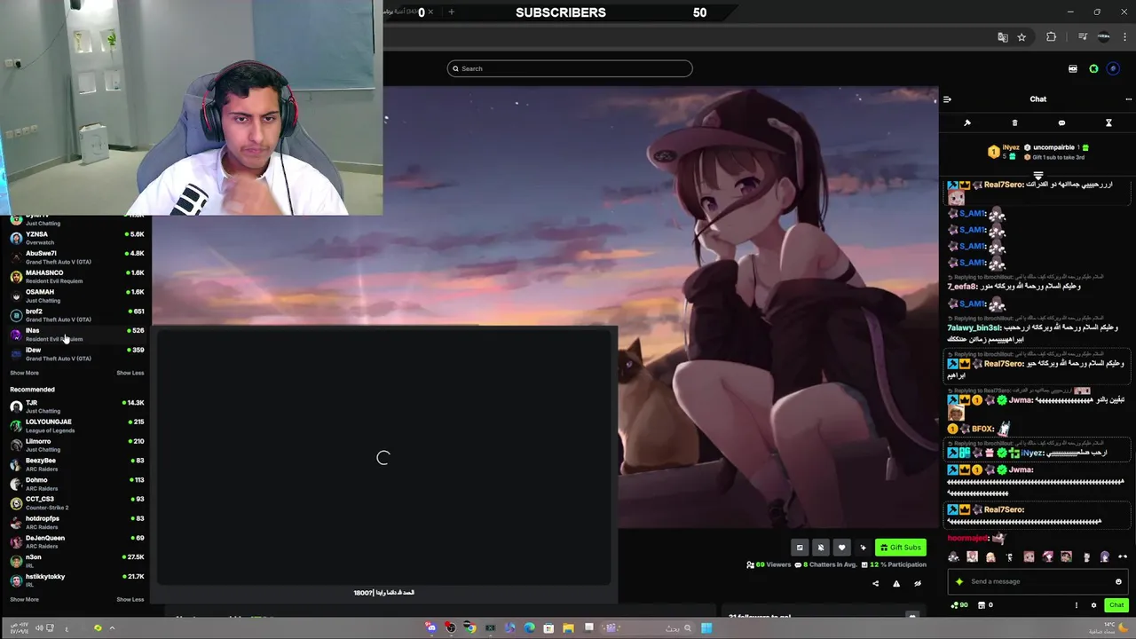Viewport: 1136px width, 639px height.
Task: Click the green channel points 90 icon
Action: tap(959, 605)
